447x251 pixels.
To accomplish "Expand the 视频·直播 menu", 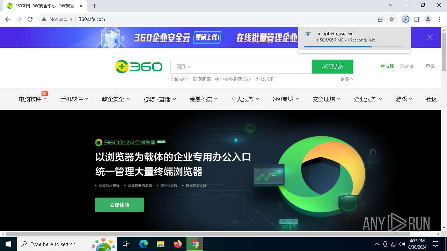I will (160, 99).
